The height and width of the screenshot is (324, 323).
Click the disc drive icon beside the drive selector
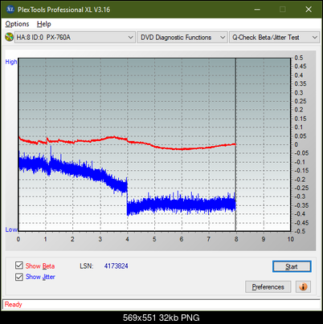pyautogui.click(x=9, y=37)
